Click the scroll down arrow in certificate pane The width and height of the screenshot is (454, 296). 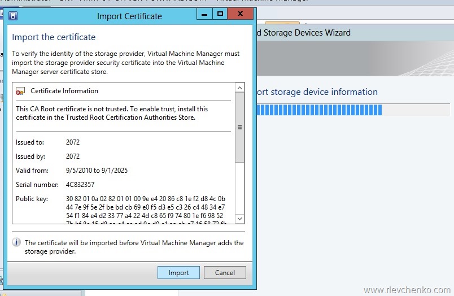[240, 218]
